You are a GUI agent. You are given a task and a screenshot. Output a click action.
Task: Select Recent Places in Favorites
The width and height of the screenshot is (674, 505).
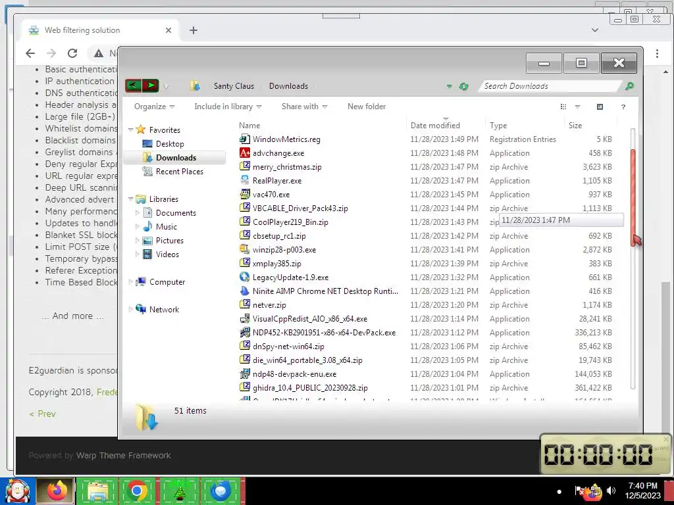click(x=179, y=172)
